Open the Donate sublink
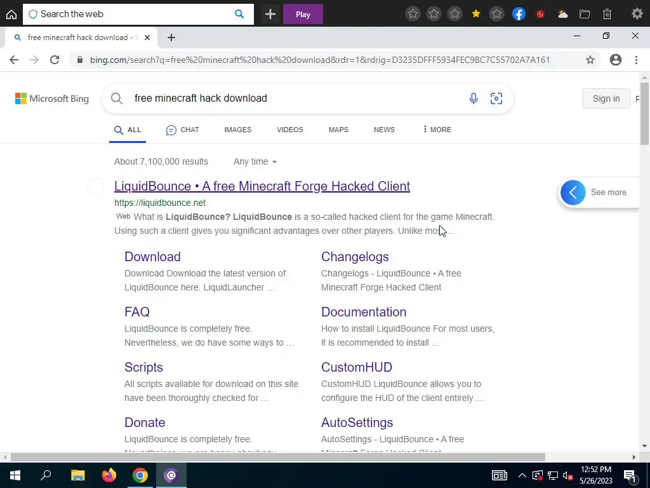 145,422
